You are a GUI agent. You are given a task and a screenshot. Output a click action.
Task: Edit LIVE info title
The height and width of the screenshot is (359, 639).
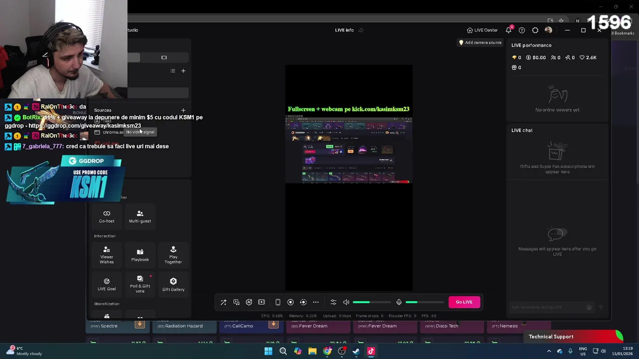pos(344,30)
